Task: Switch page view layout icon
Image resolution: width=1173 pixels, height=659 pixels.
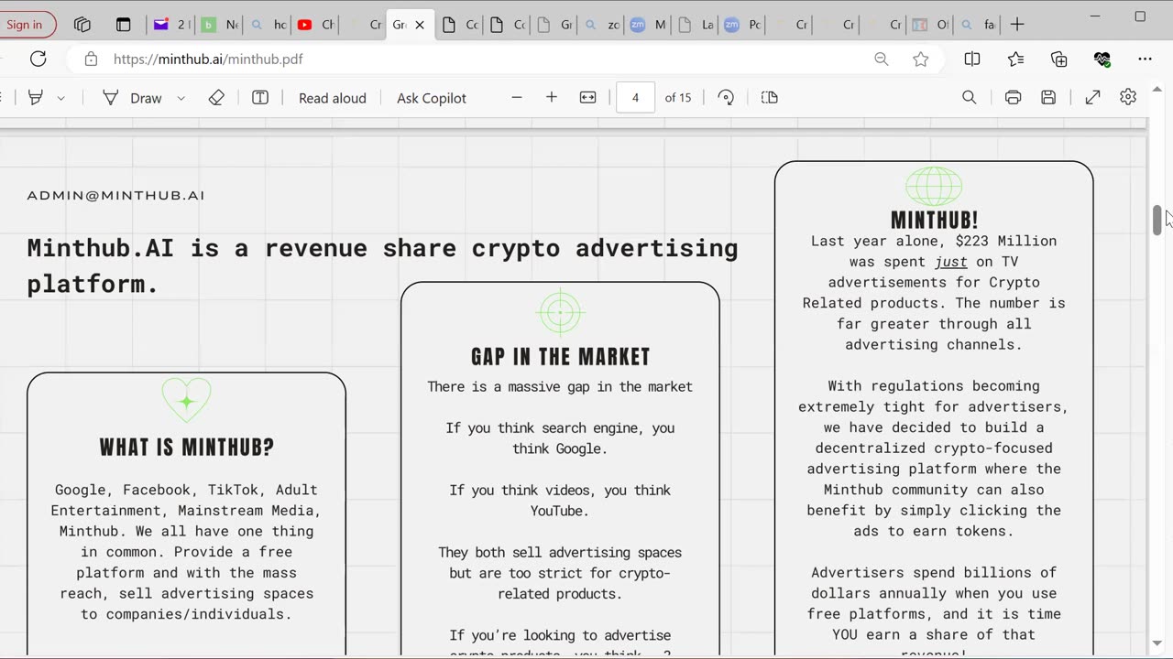Action: click(770, 97)
